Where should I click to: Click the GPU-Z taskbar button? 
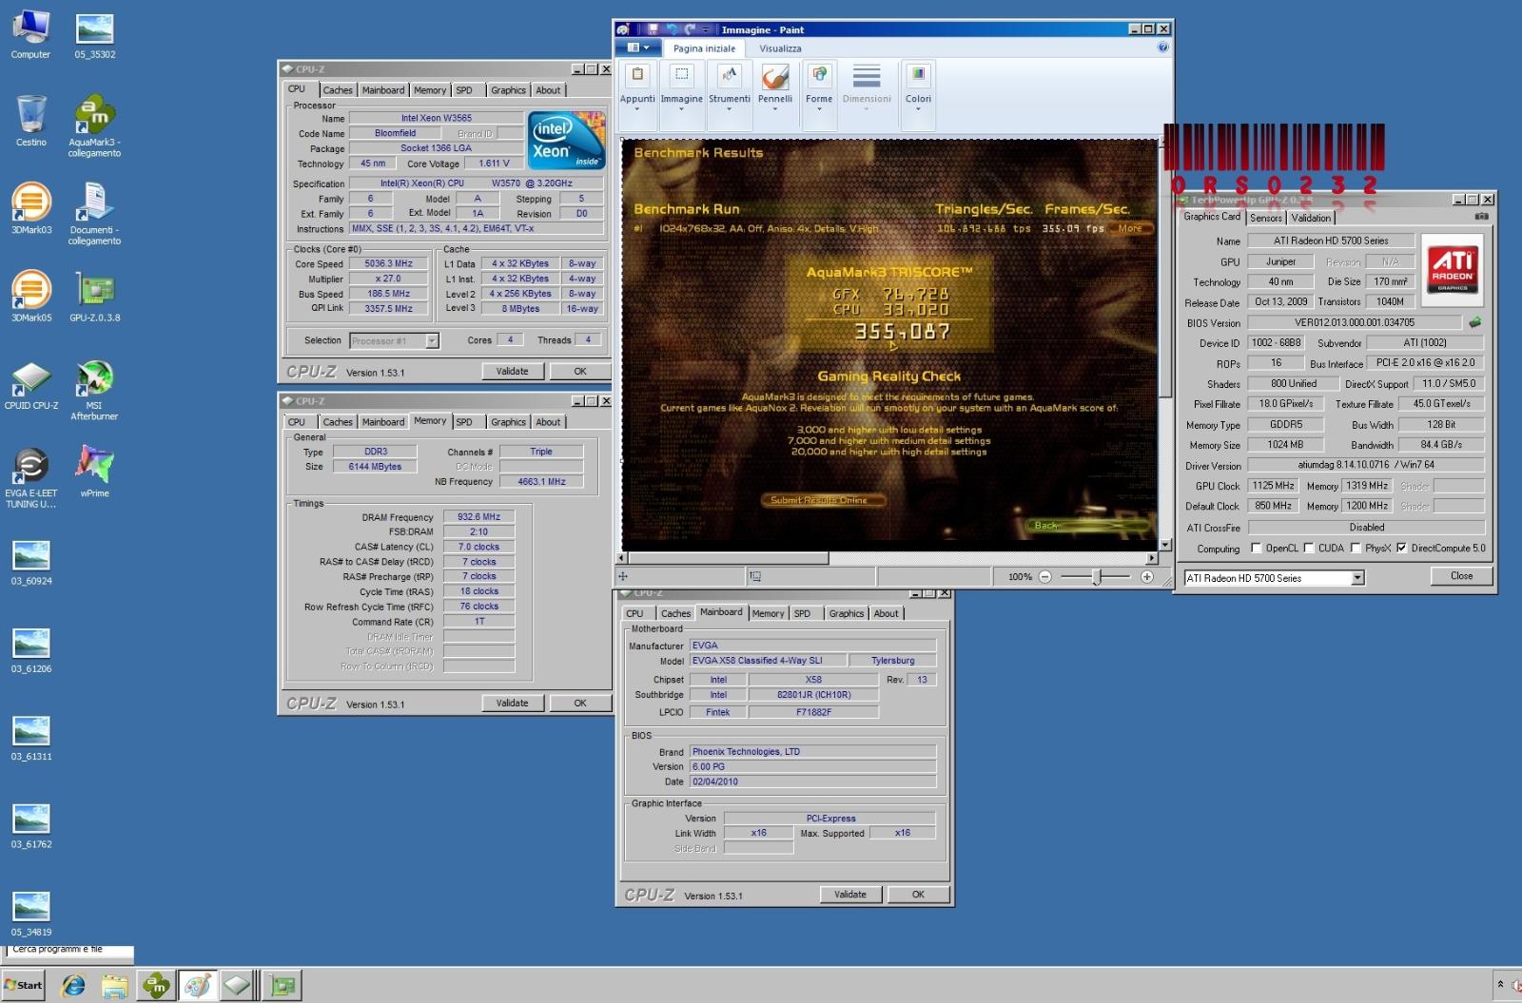pyautogui.click(x=282, y=986)
